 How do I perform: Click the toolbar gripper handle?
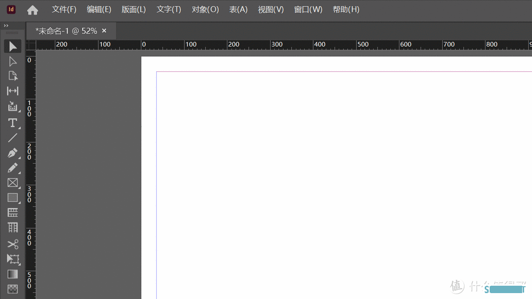click(12, 32)
